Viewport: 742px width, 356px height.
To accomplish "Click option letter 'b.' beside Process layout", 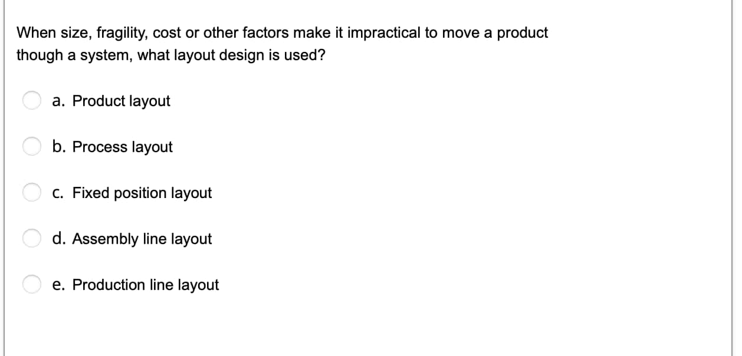I will [59, 147].
